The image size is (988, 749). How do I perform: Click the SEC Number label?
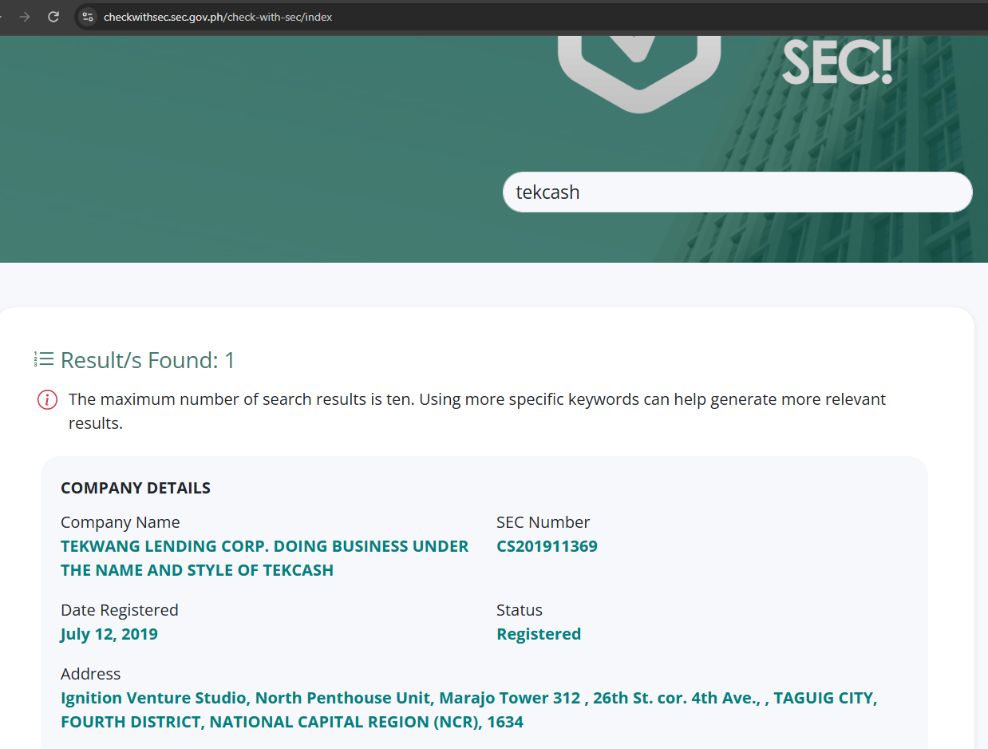pyautogui.click(x=543, y=522)
